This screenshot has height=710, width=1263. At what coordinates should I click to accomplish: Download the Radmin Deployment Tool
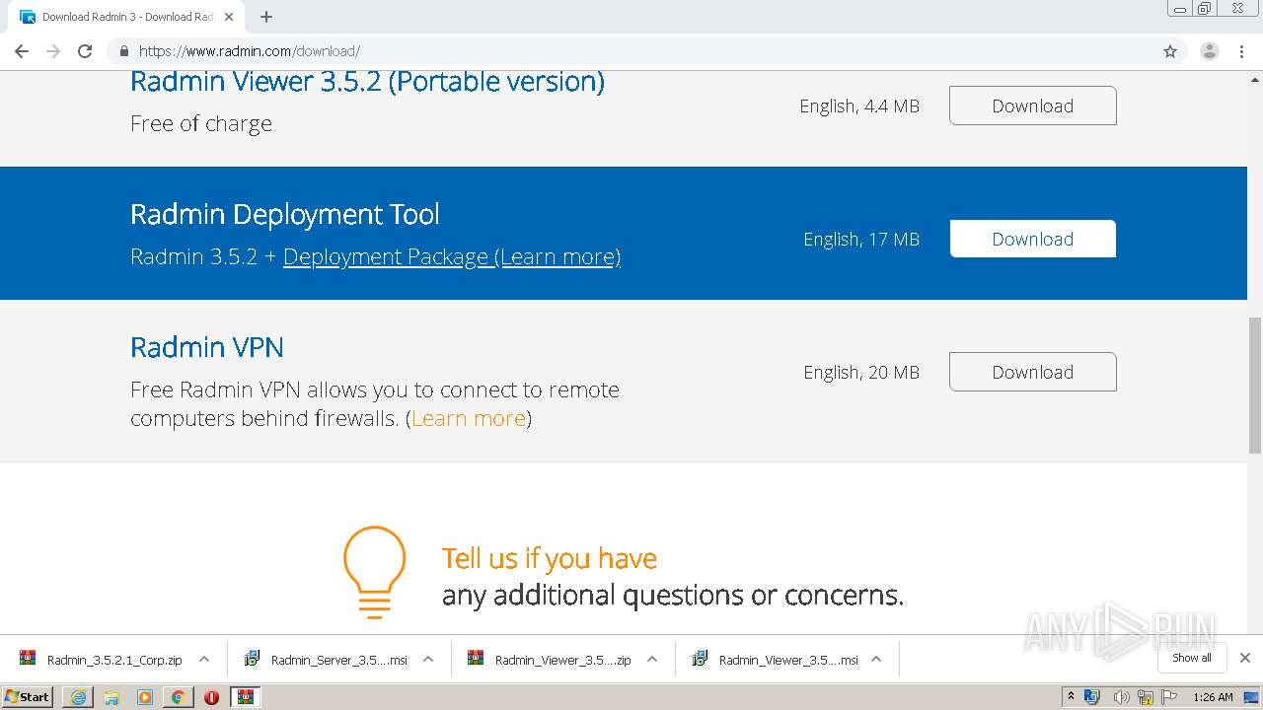click(x=1032, y=239)
